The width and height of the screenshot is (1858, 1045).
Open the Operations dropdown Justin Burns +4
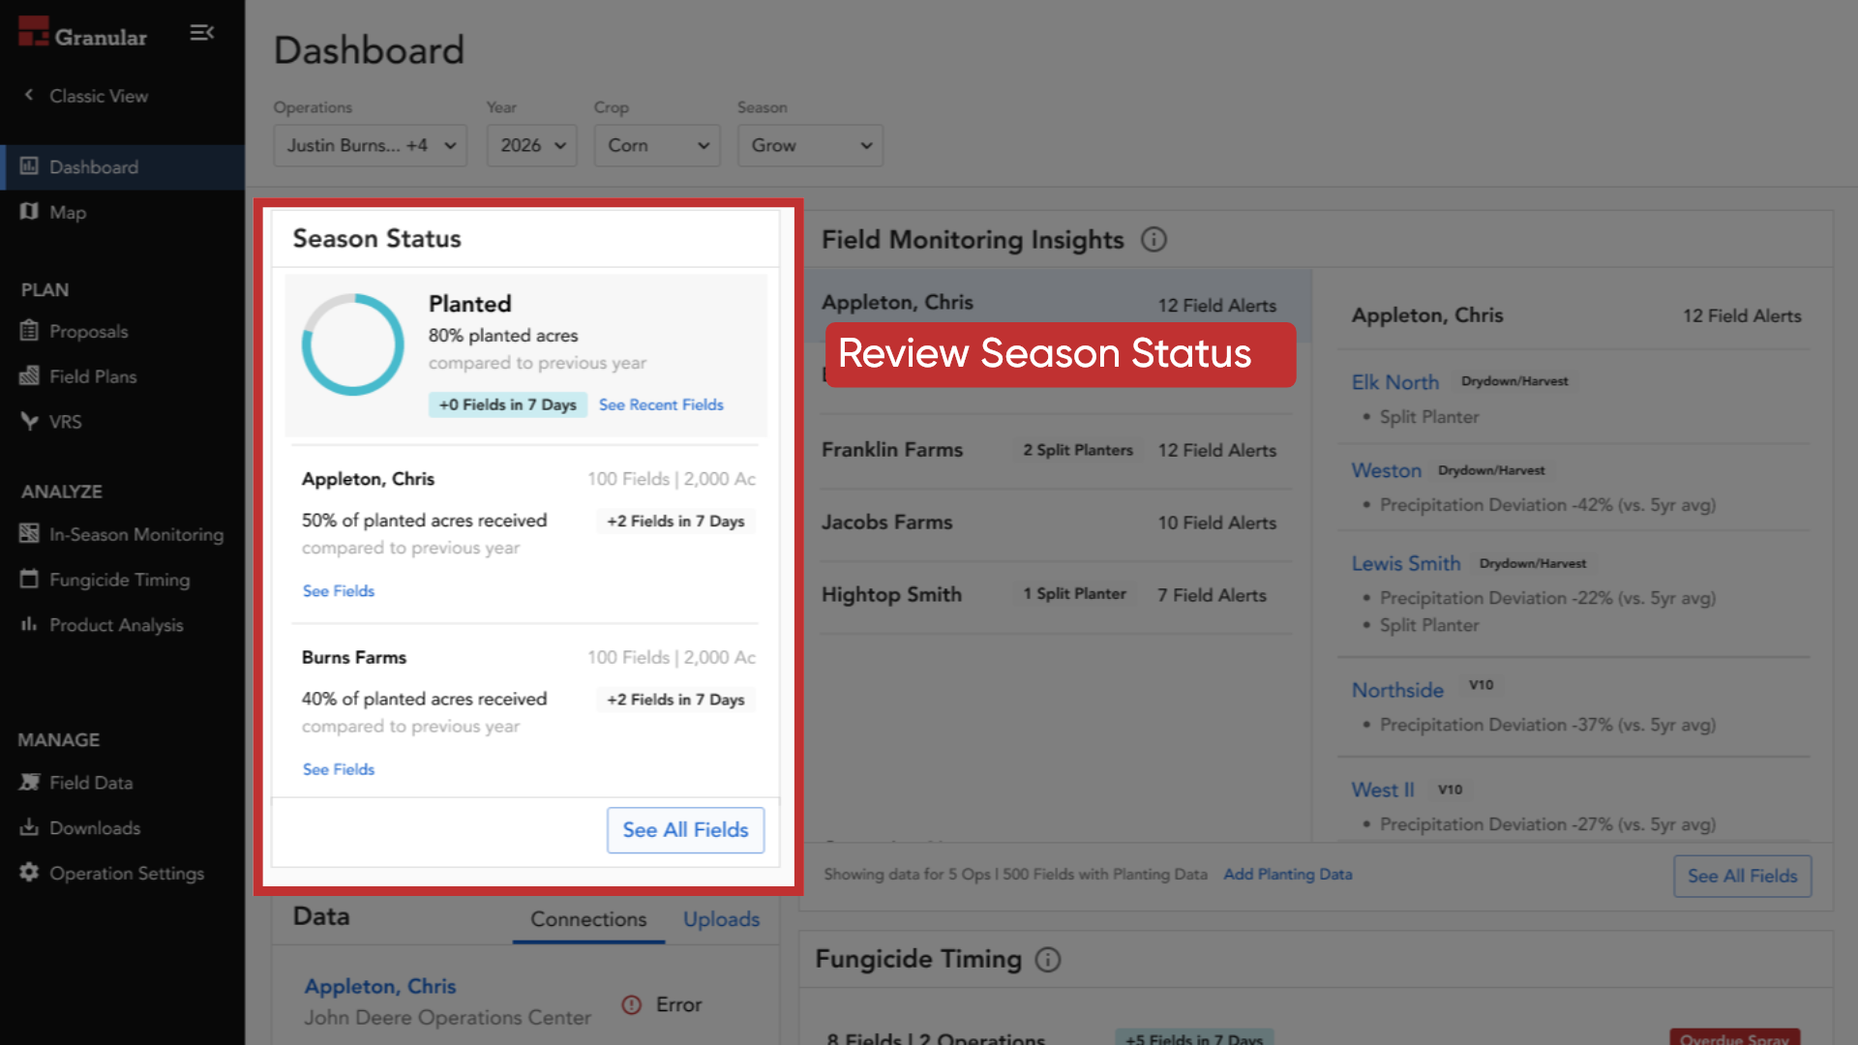pos(371,145)
